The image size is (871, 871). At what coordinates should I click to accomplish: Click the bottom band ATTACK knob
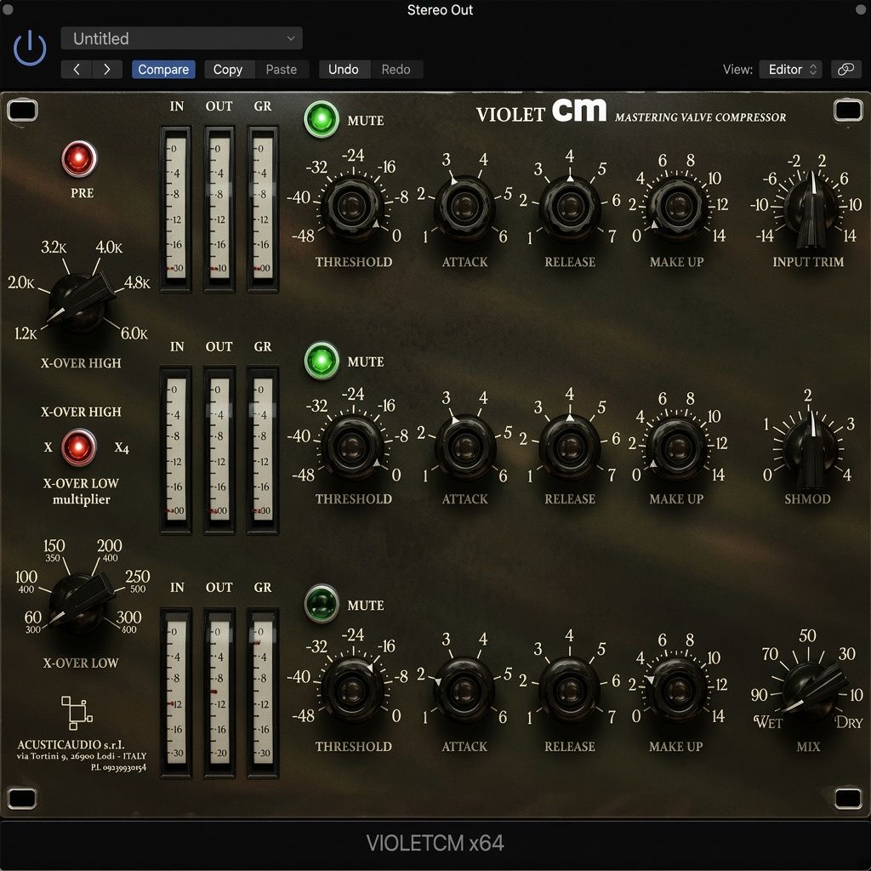[x=464, y=691]
